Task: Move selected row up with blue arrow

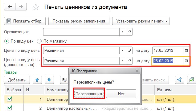Action: tap(37, 80)
